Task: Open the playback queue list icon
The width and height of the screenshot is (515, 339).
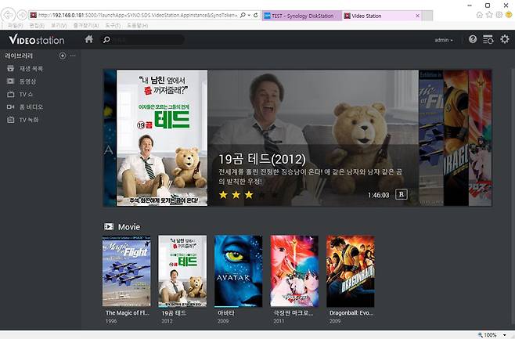Action: 488,39
